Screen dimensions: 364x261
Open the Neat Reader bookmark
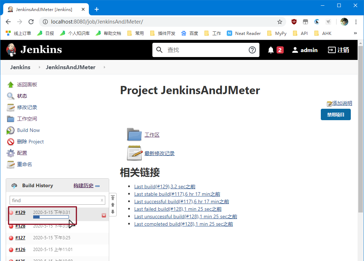pos(244,34)
